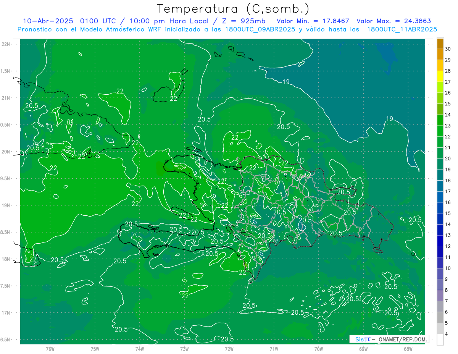458x354 pixels.
Task: Click legend value '4'
Action: click(x=447, y=334)
